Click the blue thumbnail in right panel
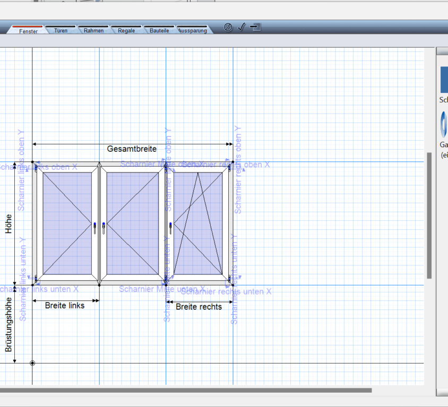This screenshot has width=448, height=407. click(444, 80)
